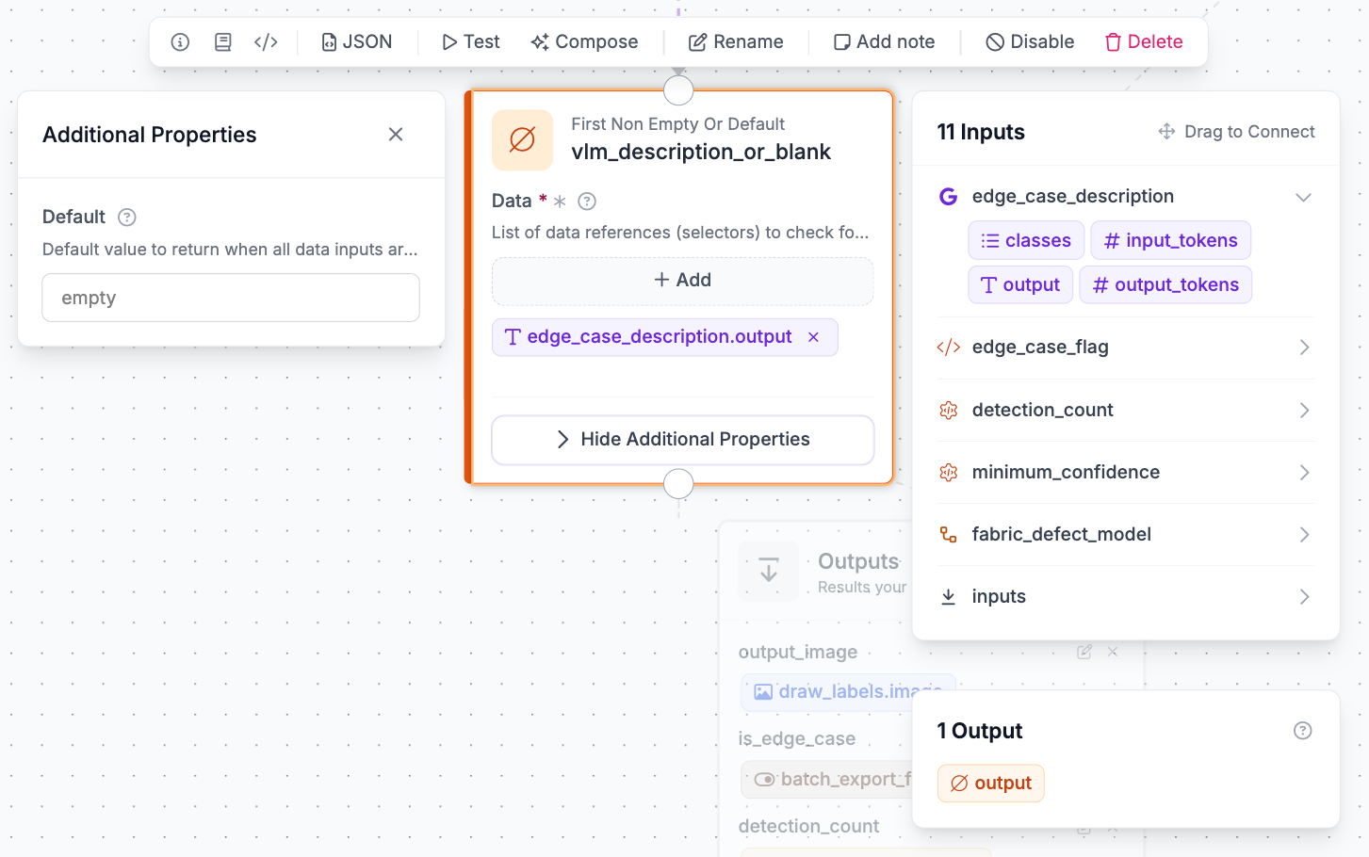Open the documentation page icon
Image resolution: width=1369 pixels, height=857 pixels.
223,42
